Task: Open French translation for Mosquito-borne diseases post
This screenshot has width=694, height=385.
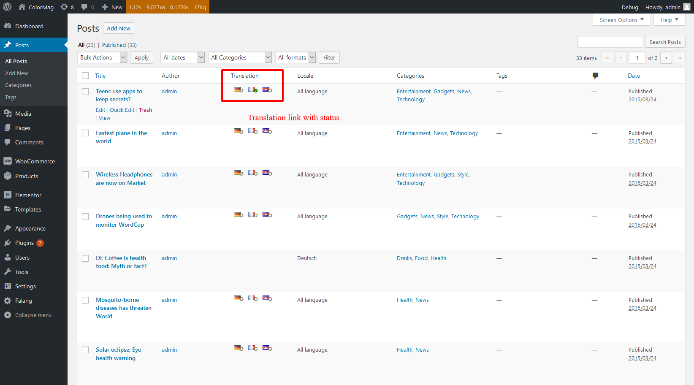Action: click(253, 298)
